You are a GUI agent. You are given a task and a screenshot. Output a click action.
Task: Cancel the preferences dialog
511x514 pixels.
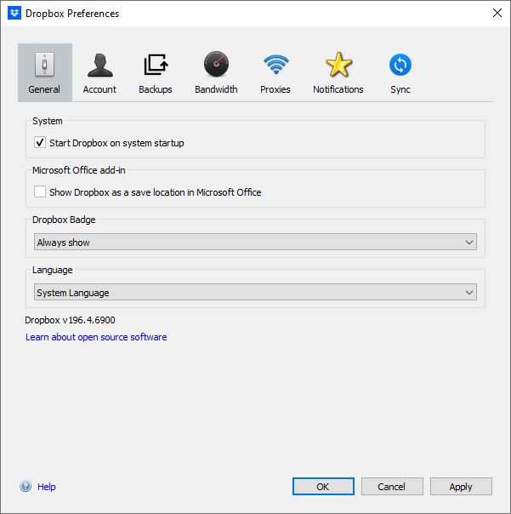(392, 487)
